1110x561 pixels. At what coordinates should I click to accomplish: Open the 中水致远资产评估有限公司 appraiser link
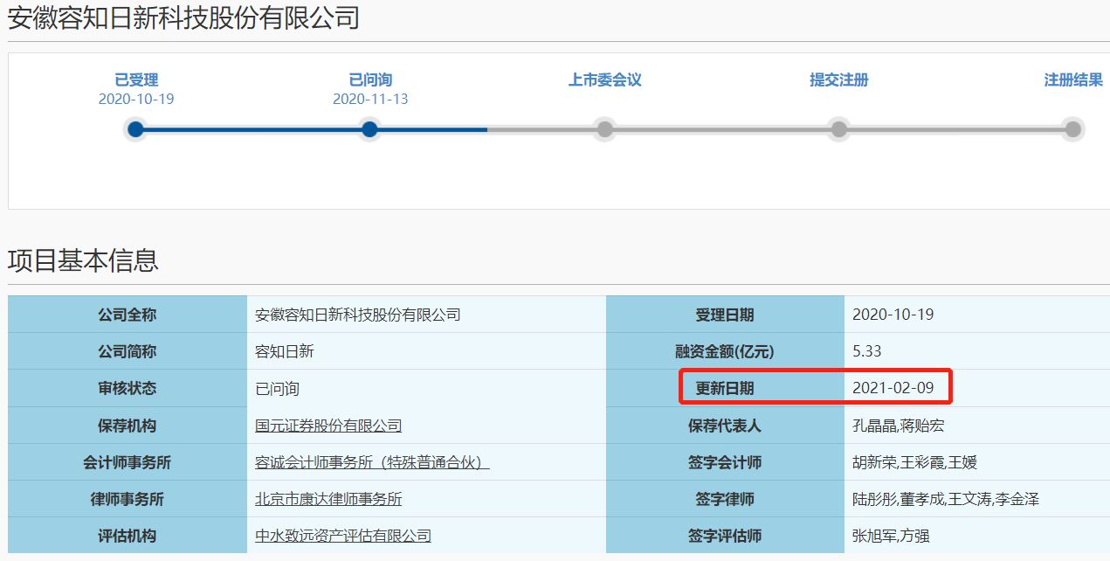pyautogui.click(x=342, y=536)
